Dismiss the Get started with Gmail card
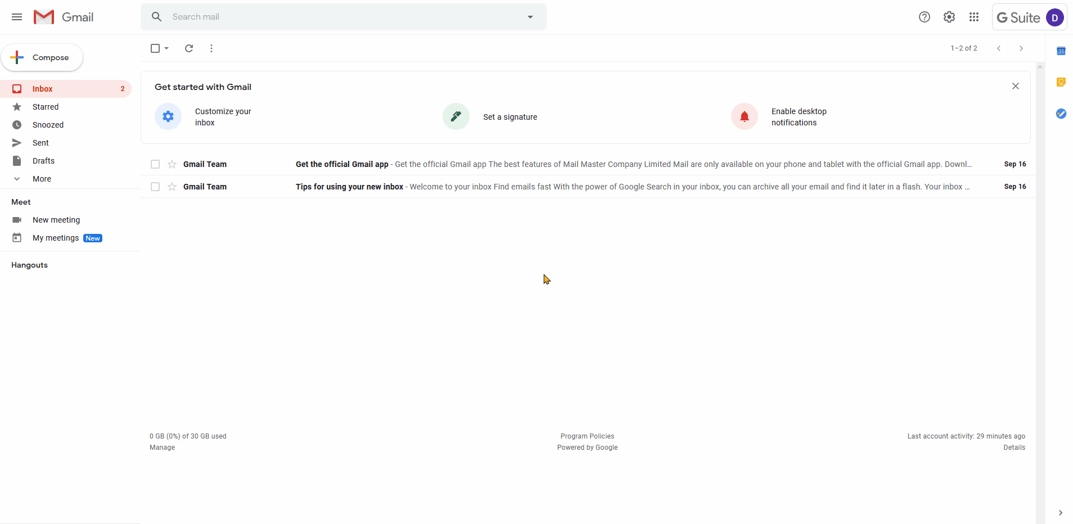1073x524 pixels. click(1016, 86)
